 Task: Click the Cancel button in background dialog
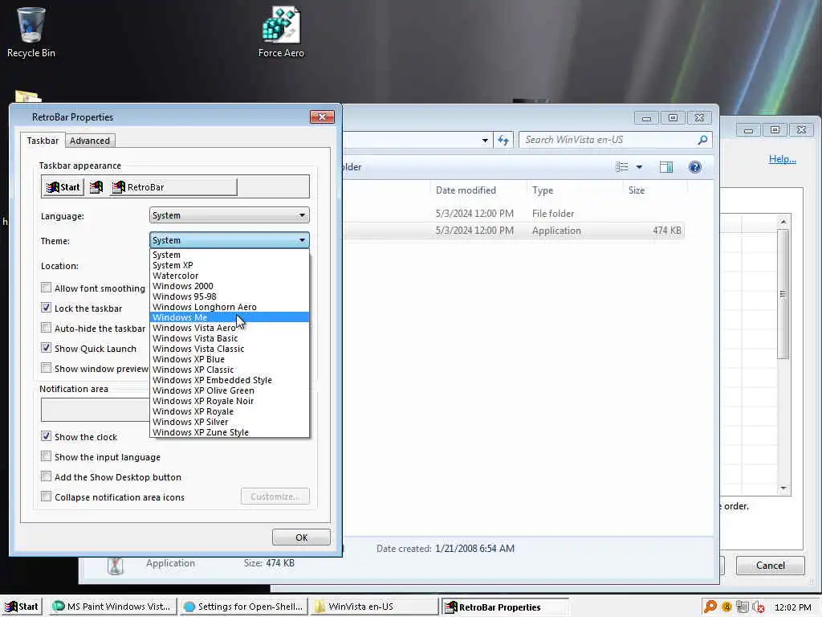(770, 566)
